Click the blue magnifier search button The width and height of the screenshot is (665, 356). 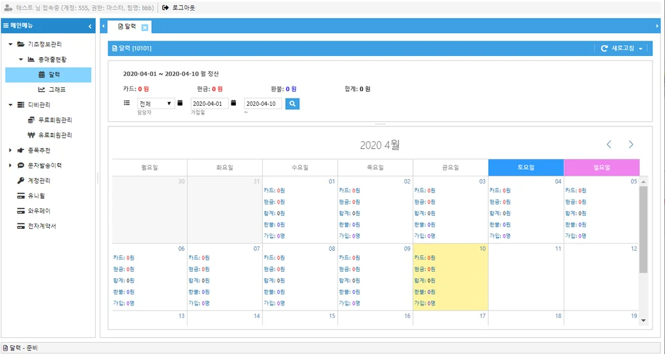tap(293, 104)
